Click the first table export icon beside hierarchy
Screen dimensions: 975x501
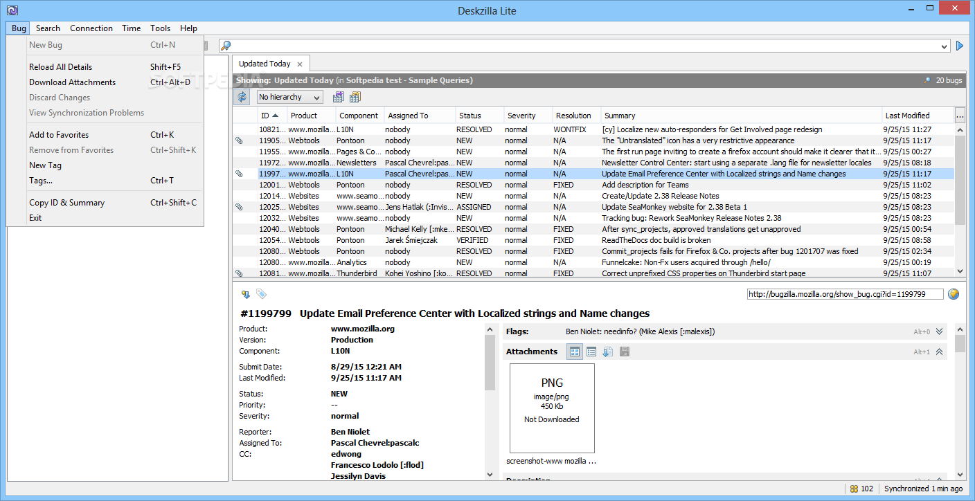[x=338, y=97]
